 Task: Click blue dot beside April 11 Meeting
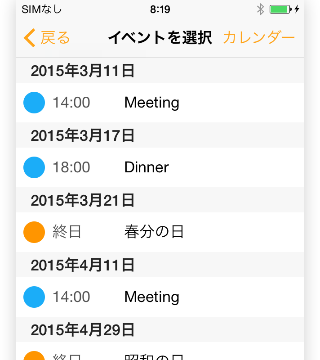pyautogui.click(x=34, y=297)
